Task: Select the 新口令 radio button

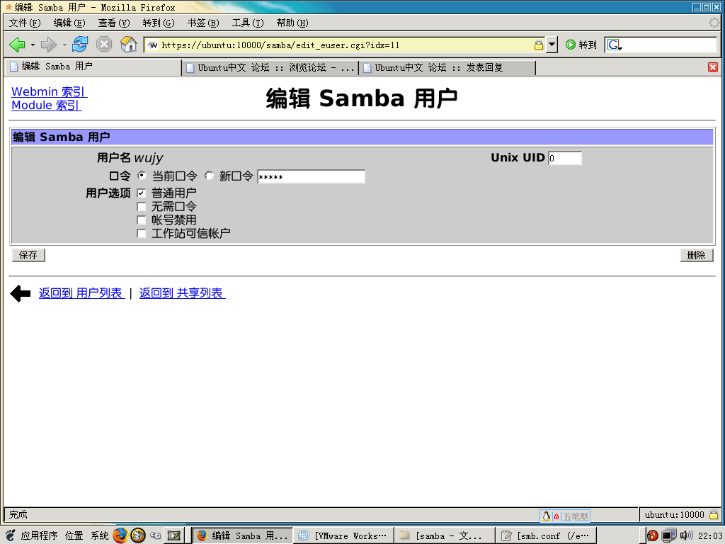Action: tap(210, 176)
